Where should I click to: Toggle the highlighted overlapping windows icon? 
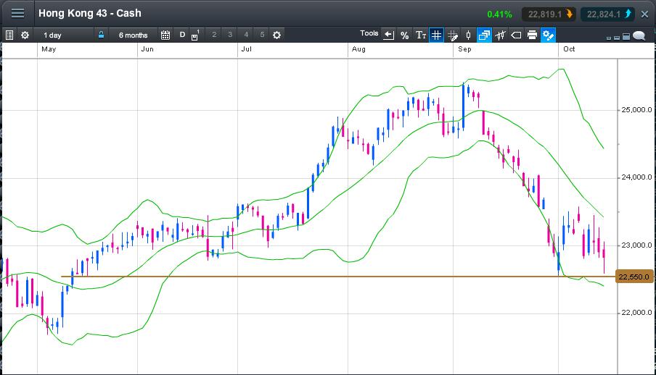tap(484, 35)
